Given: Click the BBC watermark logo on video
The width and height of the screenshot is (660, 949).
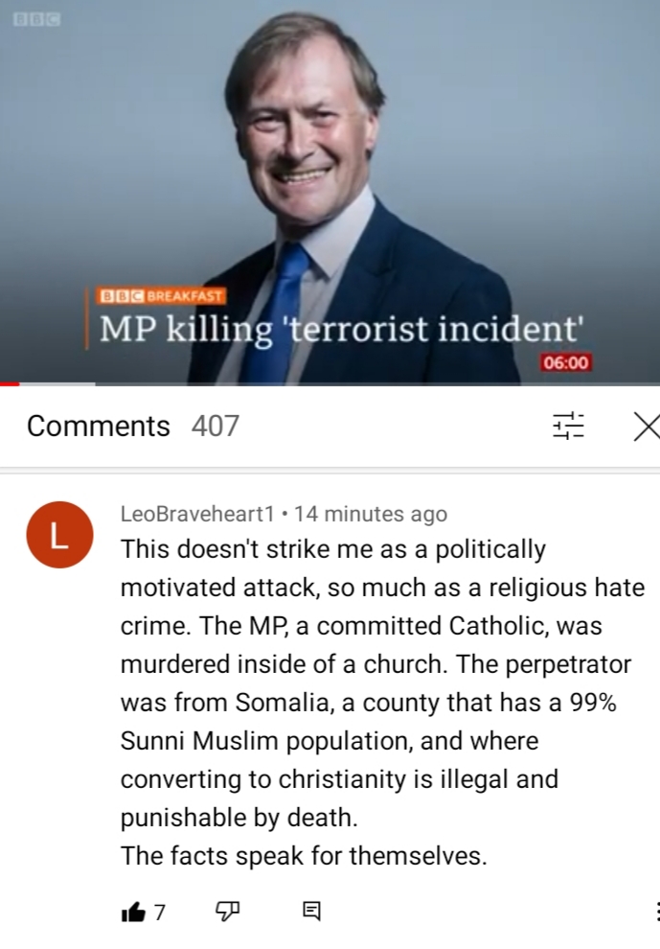Looking at the screenshot, I should [37, 19].
